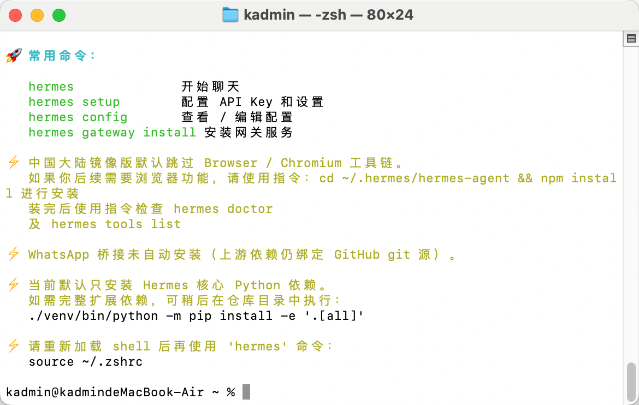Click the lightning bolt before 请重新加载 shell

pos(14,346)
